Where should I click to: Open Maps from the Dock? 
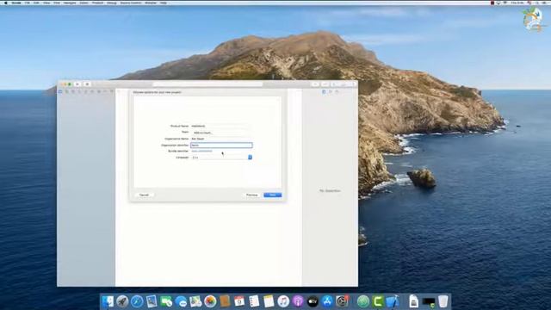point(195,301)
